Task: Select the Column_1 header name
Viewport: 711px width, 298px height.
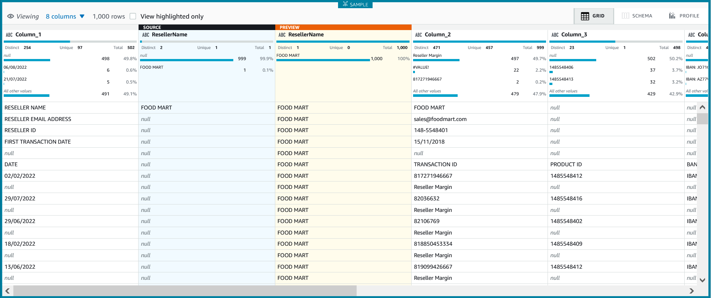Action: coord(28,35)
